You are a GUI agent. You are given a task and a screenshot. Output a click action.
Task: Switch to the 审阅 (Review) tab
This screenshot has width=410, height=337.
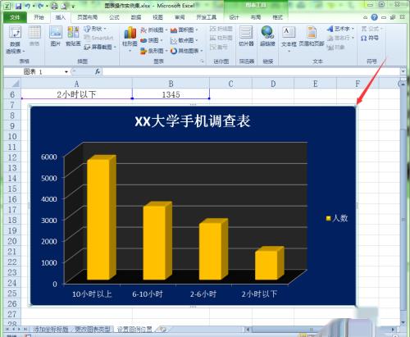180,17
